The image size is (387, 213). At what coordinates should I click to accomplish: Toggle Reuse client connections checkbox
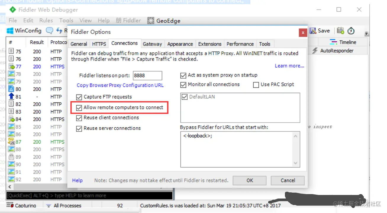(x=79, y=118)
